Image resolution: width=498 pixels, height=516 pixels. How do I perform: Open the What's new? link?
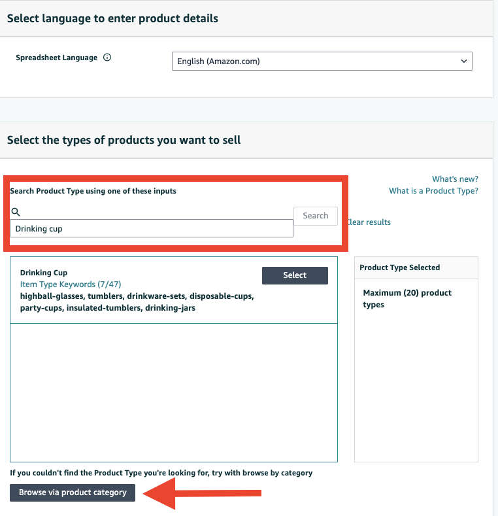click(455, 179)
